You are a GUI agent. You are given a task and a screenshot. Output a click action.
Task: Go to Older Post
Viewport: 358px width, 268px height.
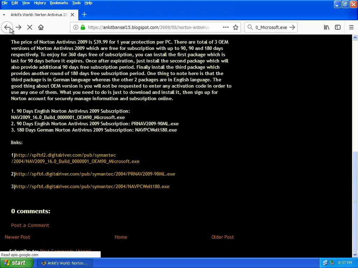pyautogui.click(x=223, y=237)
